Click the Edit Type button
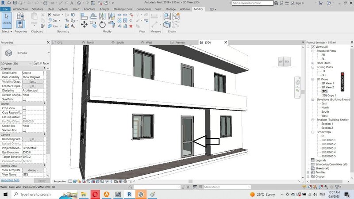The width and height of the screenshot is (354, 199). pyautogui.click(x=42, y=63)
